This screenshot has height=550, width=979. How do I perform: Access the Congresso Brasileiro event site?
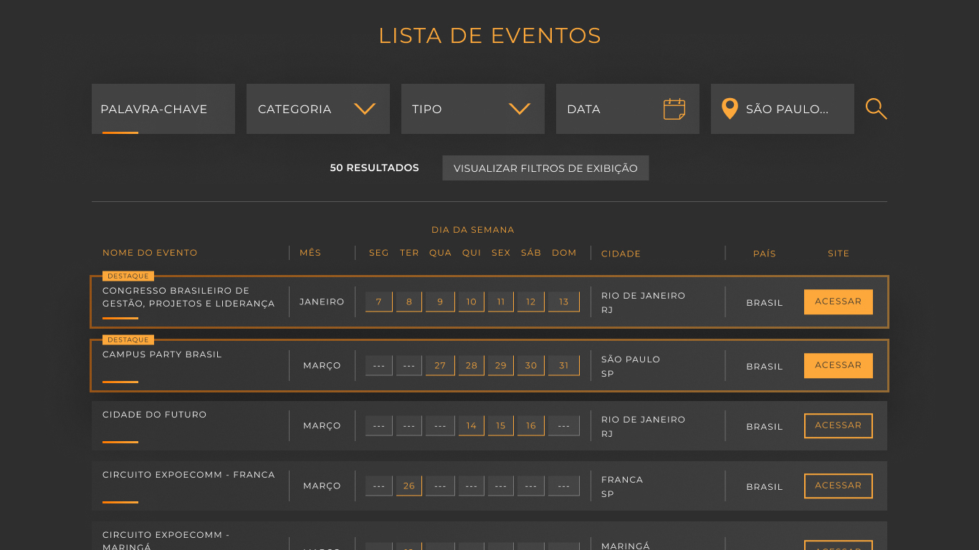click(x=838, y=301)
